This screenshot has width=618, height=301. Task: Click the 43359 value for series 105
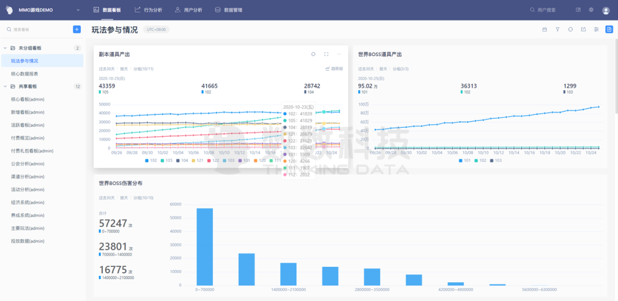tap(107, 86)
